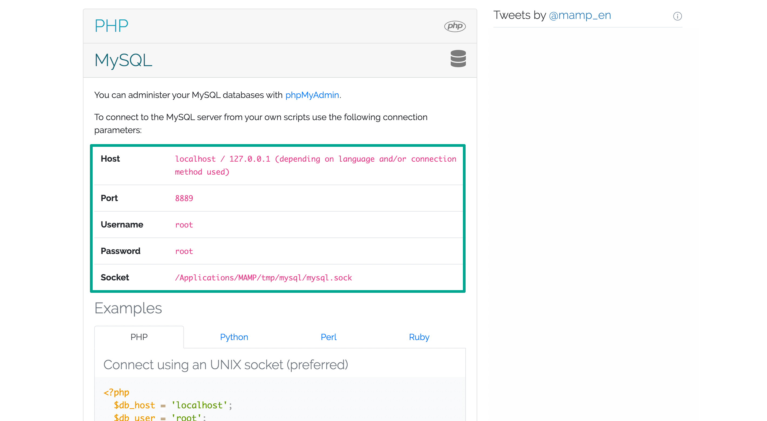Screen dimensions: 767x421
Task: Click the MySQL database icon
Action: pos(458,59)
